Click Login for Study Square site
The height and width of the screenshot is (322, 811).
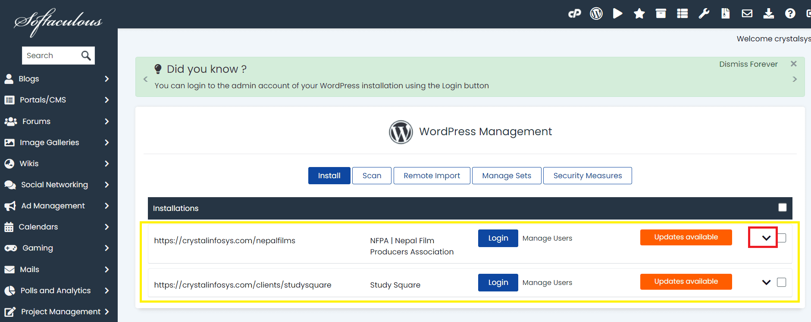[498, 282]
